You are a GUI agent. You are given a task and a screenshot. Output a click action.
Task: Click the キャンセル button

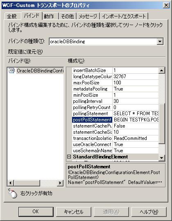(74, 212)
